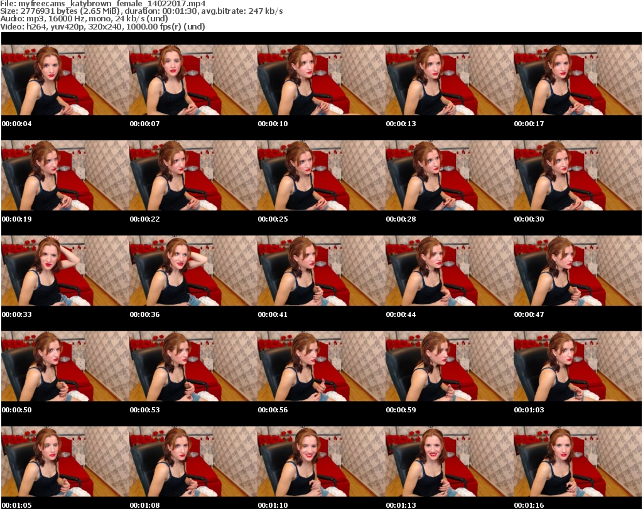Image resolution: width=643 pixels, height=509 pixels.
Task: Select the thumbnail frame at 00:00:07
Action: [193, 80]
